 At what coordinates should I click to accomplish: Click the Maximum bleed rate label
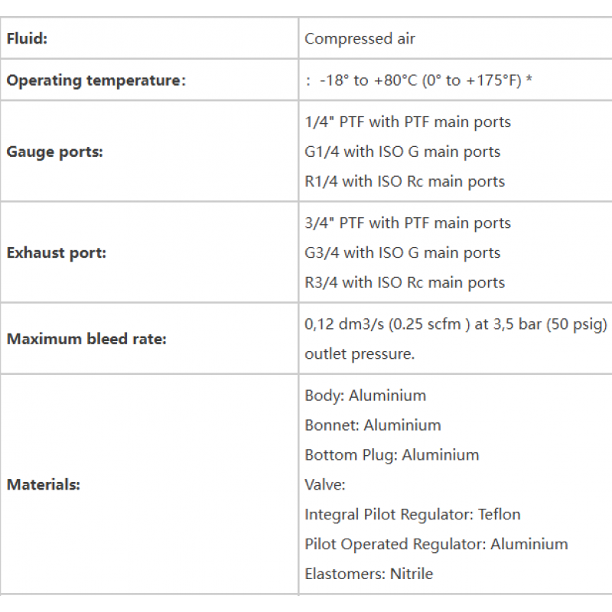(x=86, y=339)
